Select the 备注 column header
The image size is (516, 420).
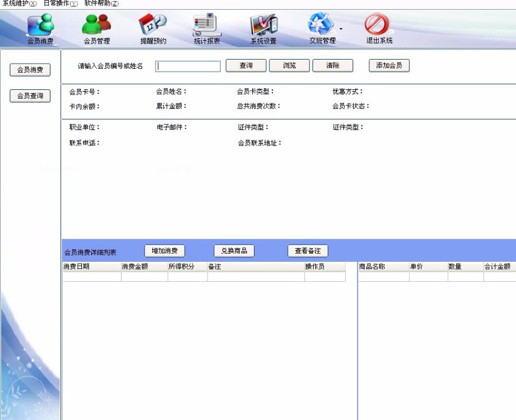256,266
